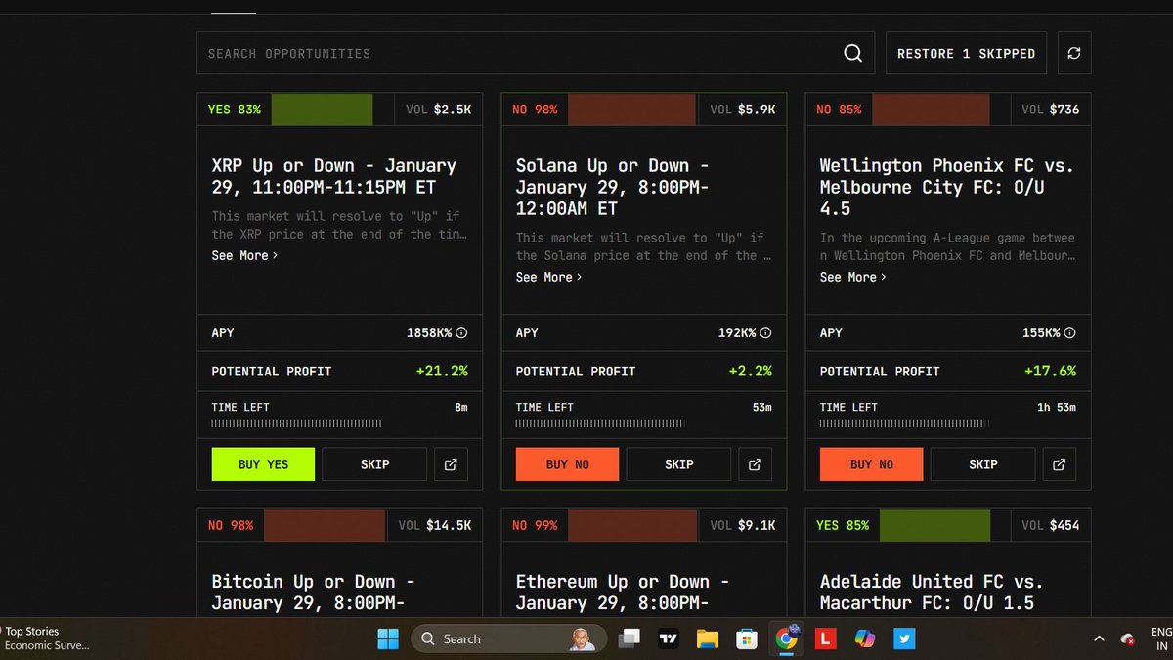Image resolution: width=1173 pixels, height=660 pixels.
Task: Click 1h 53m time left value
Action: 1057,407
